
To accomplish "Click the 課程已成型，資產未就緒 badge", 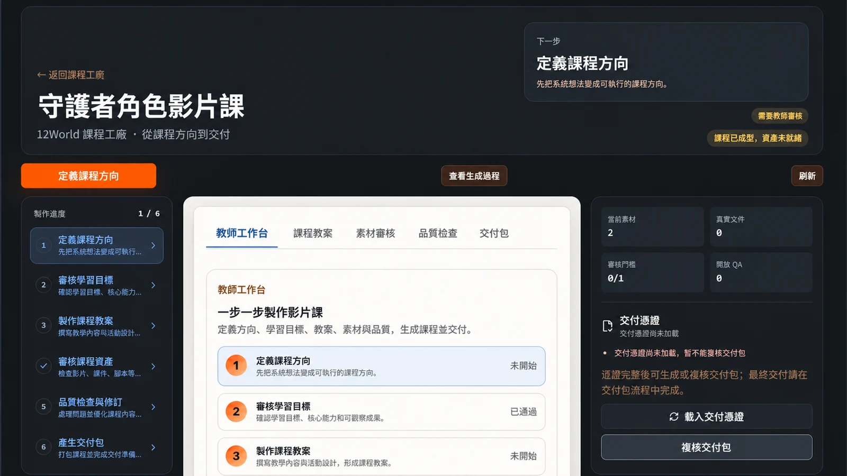I will tap(758, 138).
